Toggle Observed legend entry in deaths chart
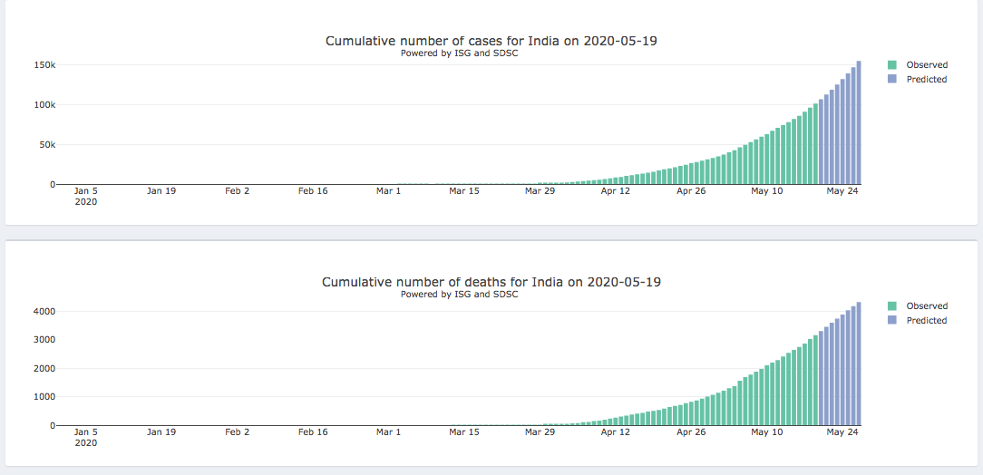This screenshot has width=983, height=475. click(x=926, y=306)
